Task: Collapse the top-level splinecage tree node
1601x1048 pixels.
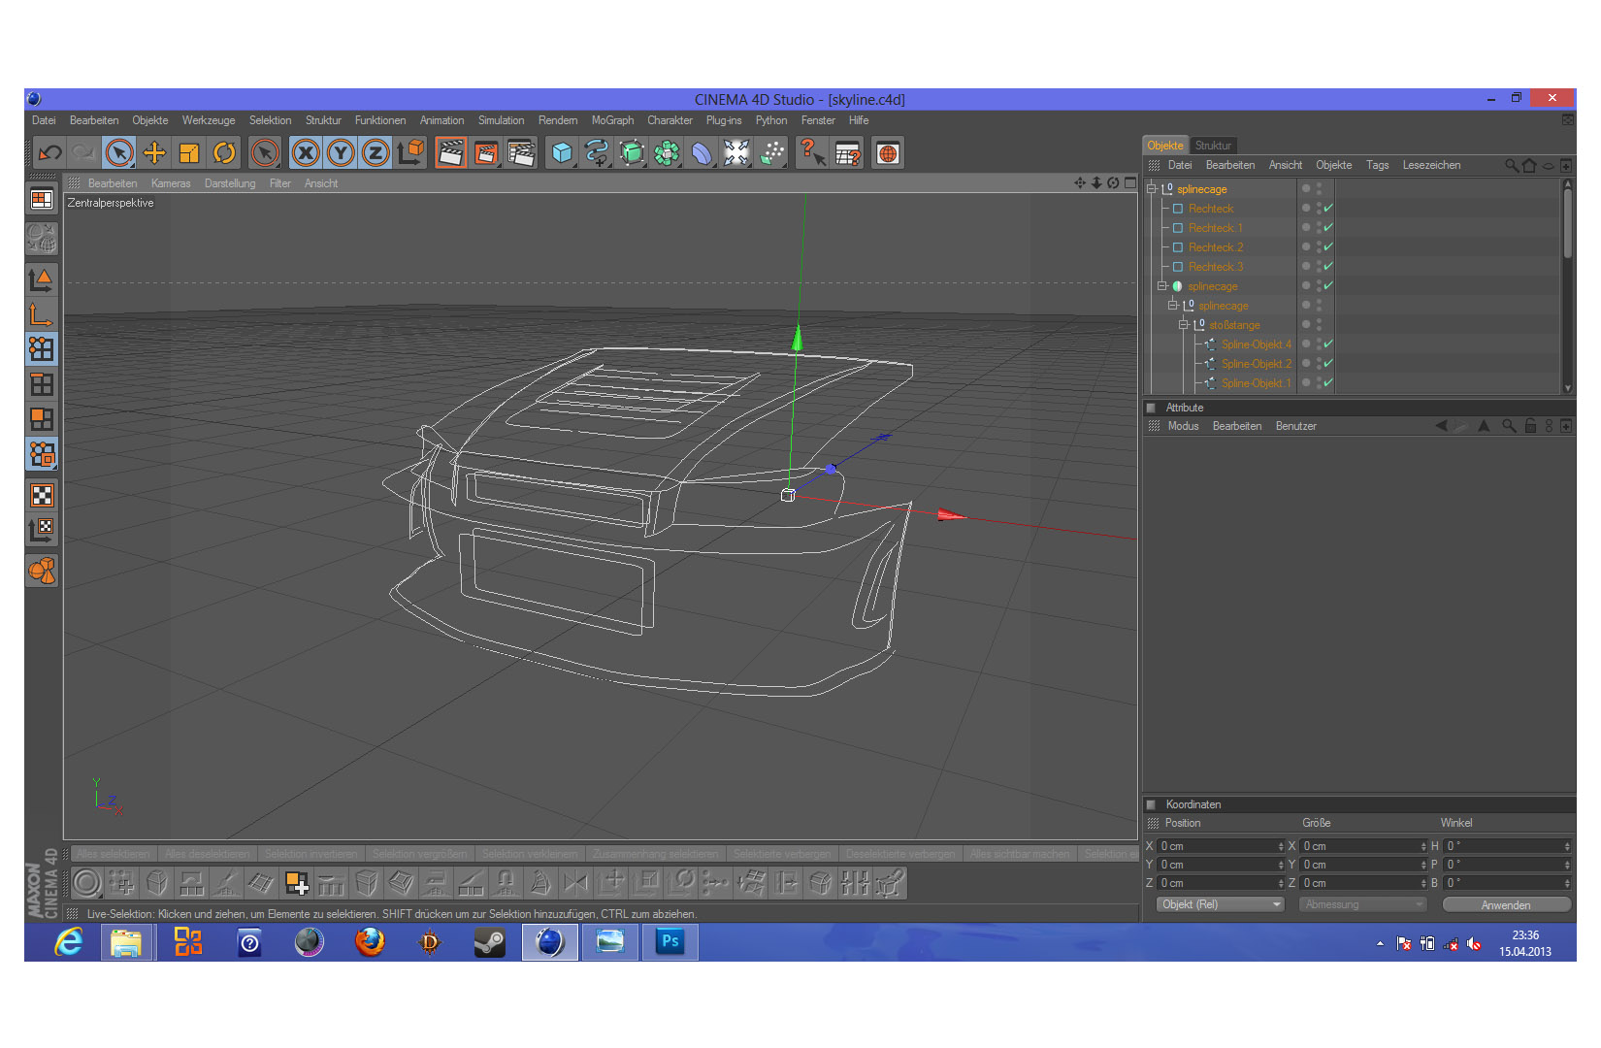Action: (1152, 189)
